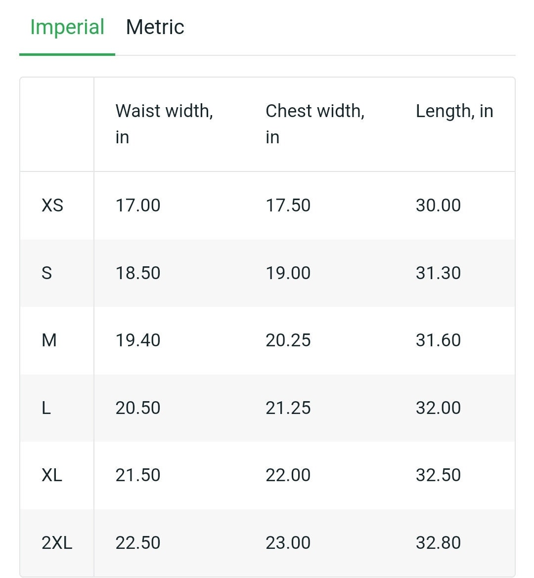Click the 21.50 waist value for XL

(x=137, y=475)
